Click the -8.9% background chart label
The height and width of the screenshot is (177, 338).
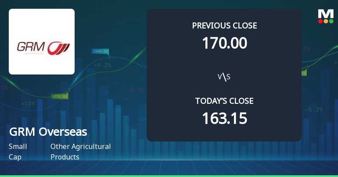pos(135,90)
